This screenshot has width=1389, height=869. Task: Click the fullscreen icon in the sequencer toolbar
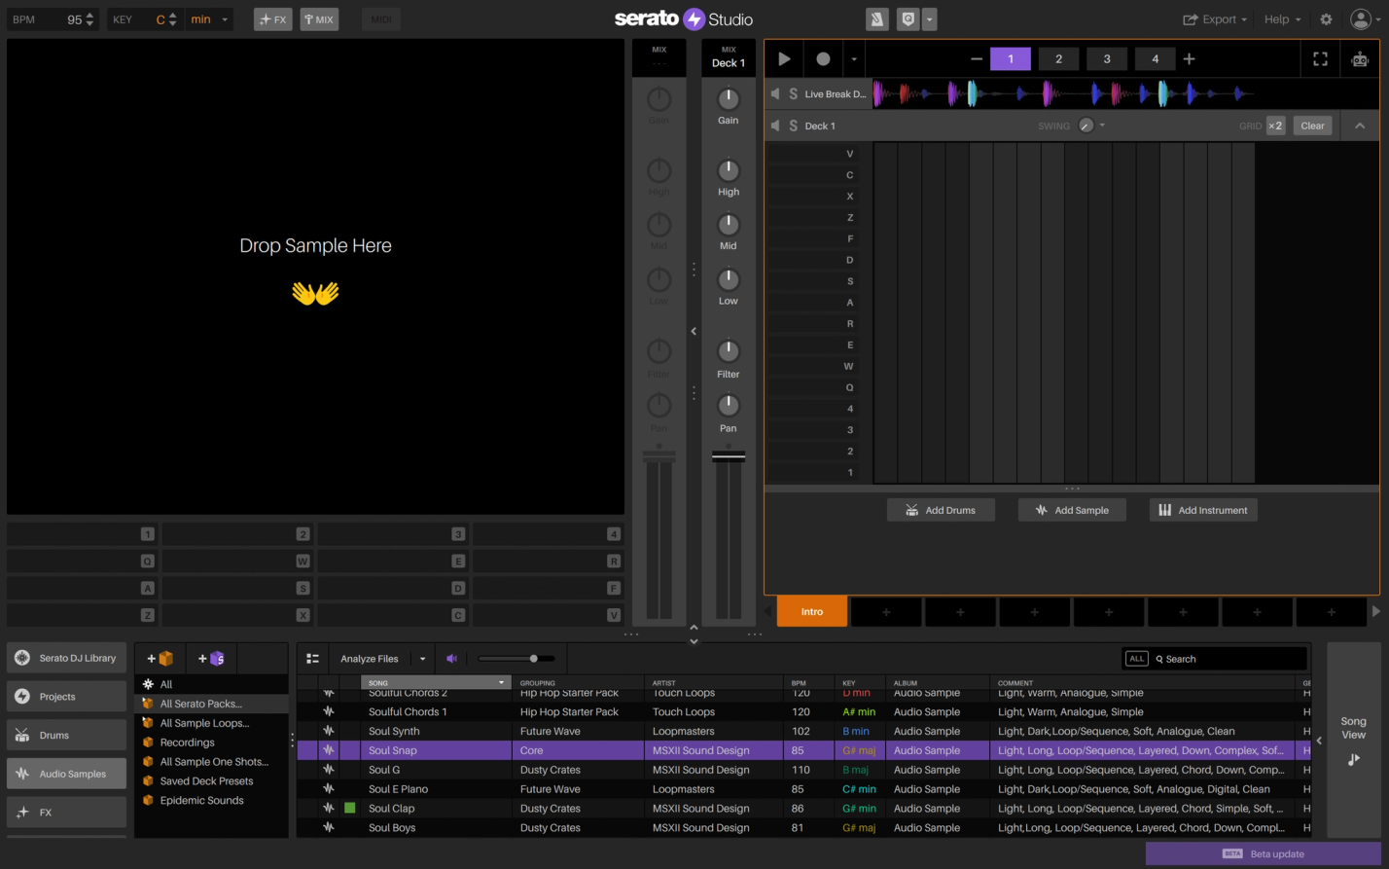point(1320,58)
